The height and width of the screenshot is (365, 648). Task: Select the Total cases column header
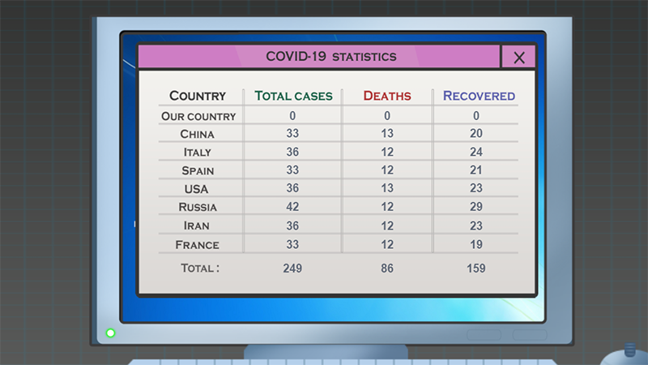[293, 96]
